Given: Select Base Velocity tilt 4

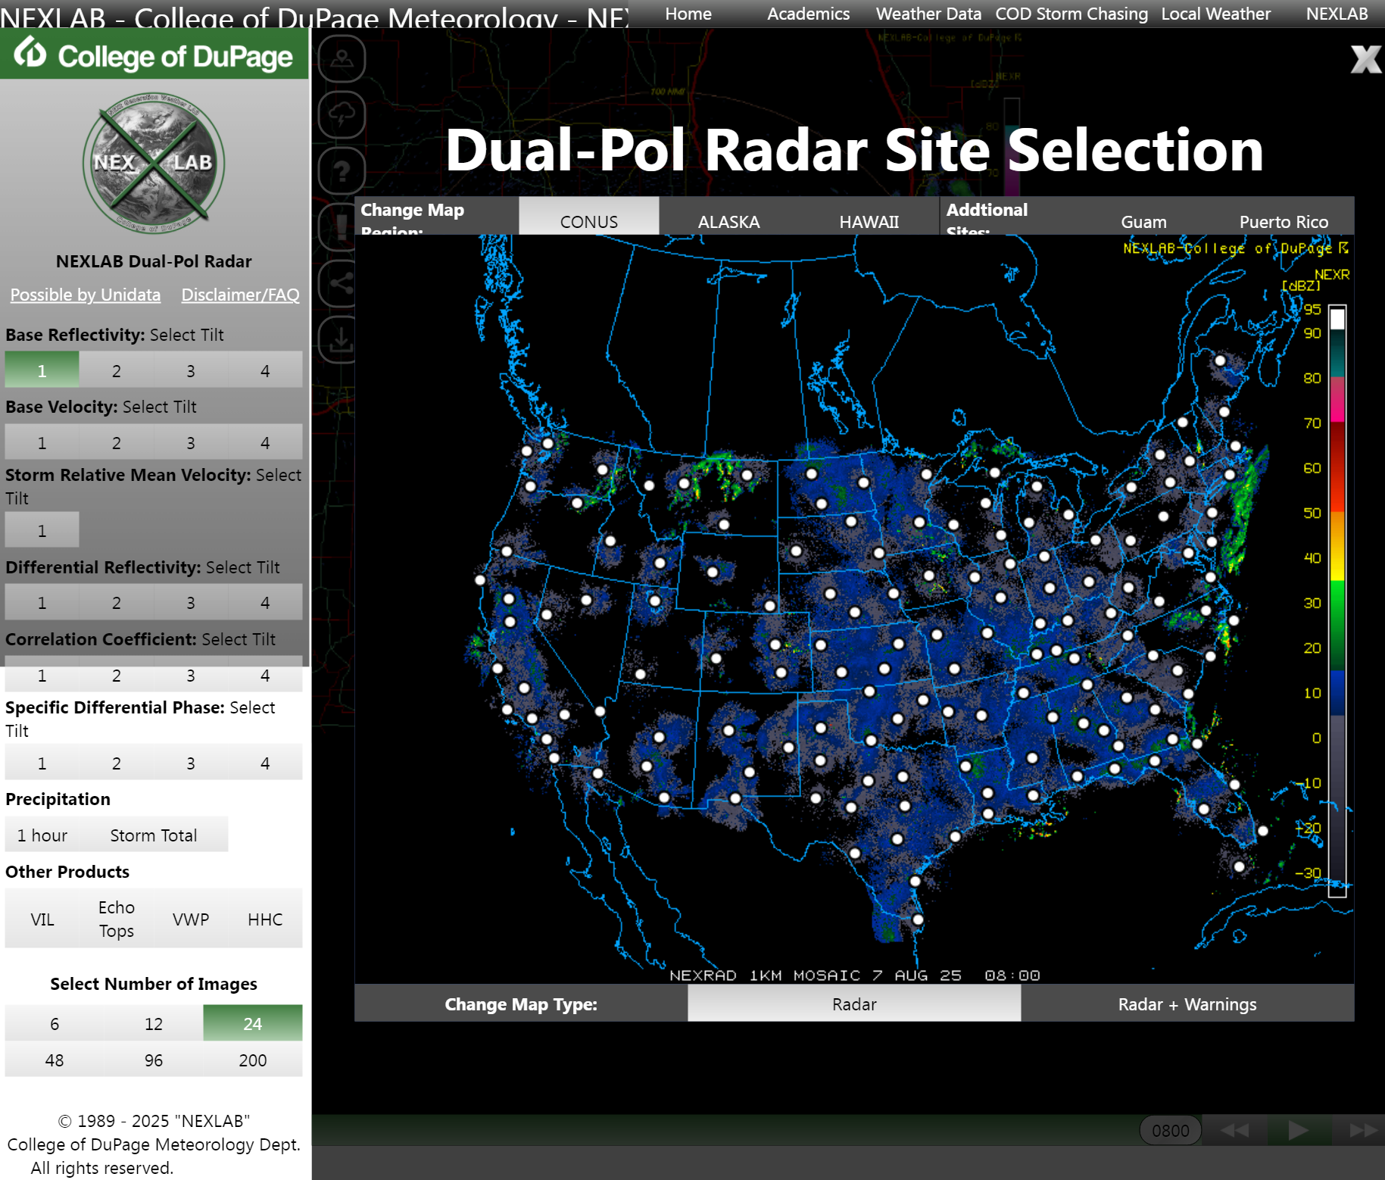Looking at the screenshot, I should (x=265, y=442).
